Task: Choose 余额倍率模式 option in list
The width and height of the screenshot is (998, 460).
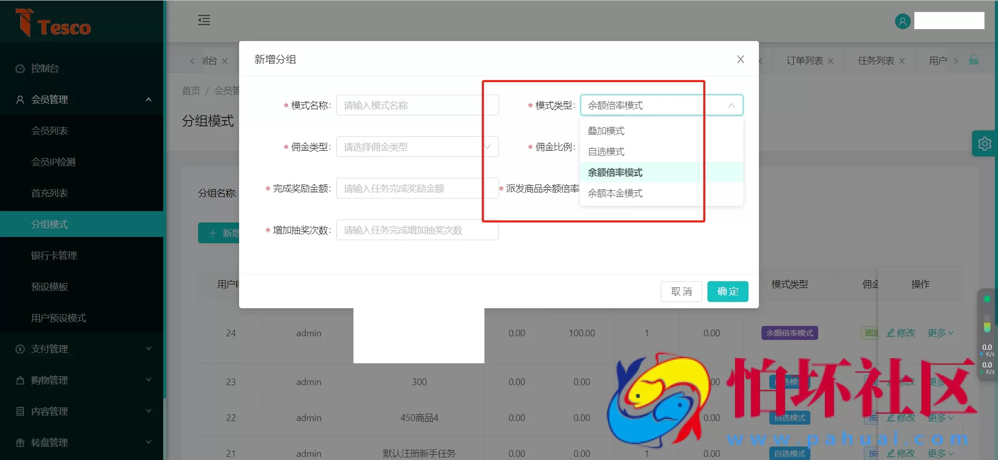Action: pyautogui.click(x=662, y=173)
